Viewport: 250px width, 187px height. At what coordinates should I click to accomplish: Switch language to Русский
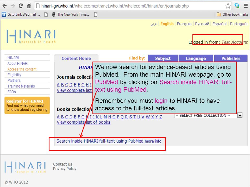pyautogui.click(x=202, y=24)
